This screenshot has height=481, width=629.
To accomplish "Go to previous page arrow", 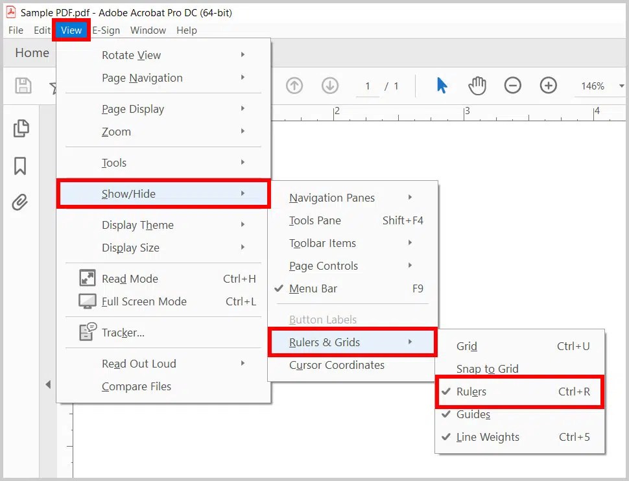I will tap(294, 86).
